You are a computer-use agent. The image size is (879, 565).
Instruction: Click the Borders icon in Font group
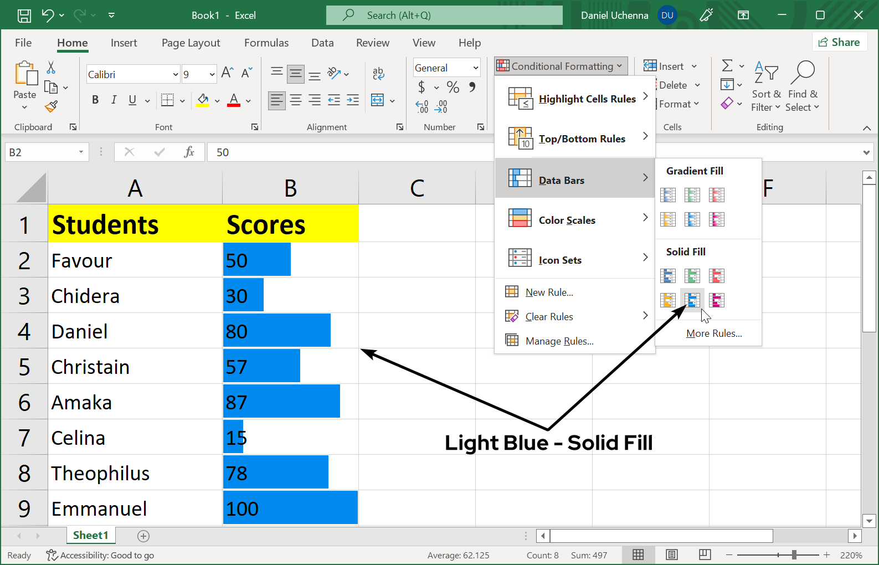click(167, 100)
